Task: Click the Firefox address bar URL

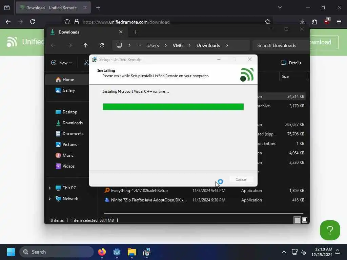Action: point(126,22)
